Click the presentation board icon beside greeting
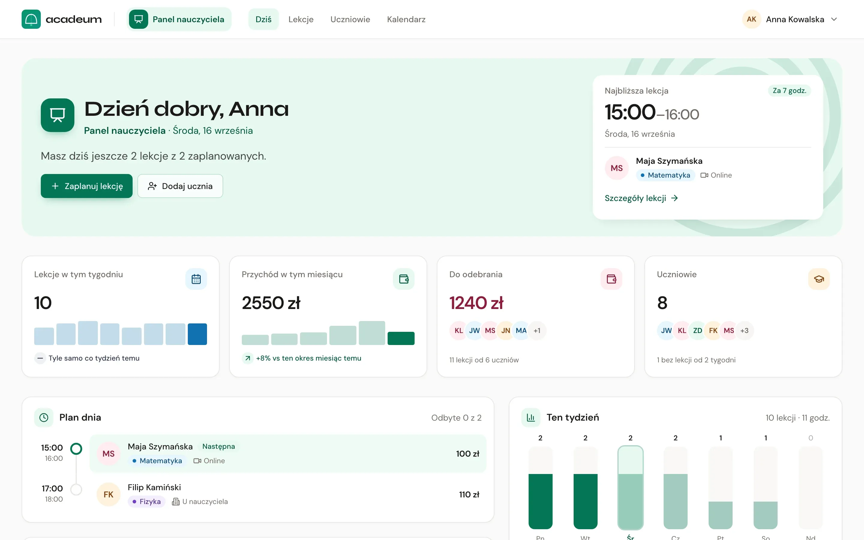 pos(58,115)
